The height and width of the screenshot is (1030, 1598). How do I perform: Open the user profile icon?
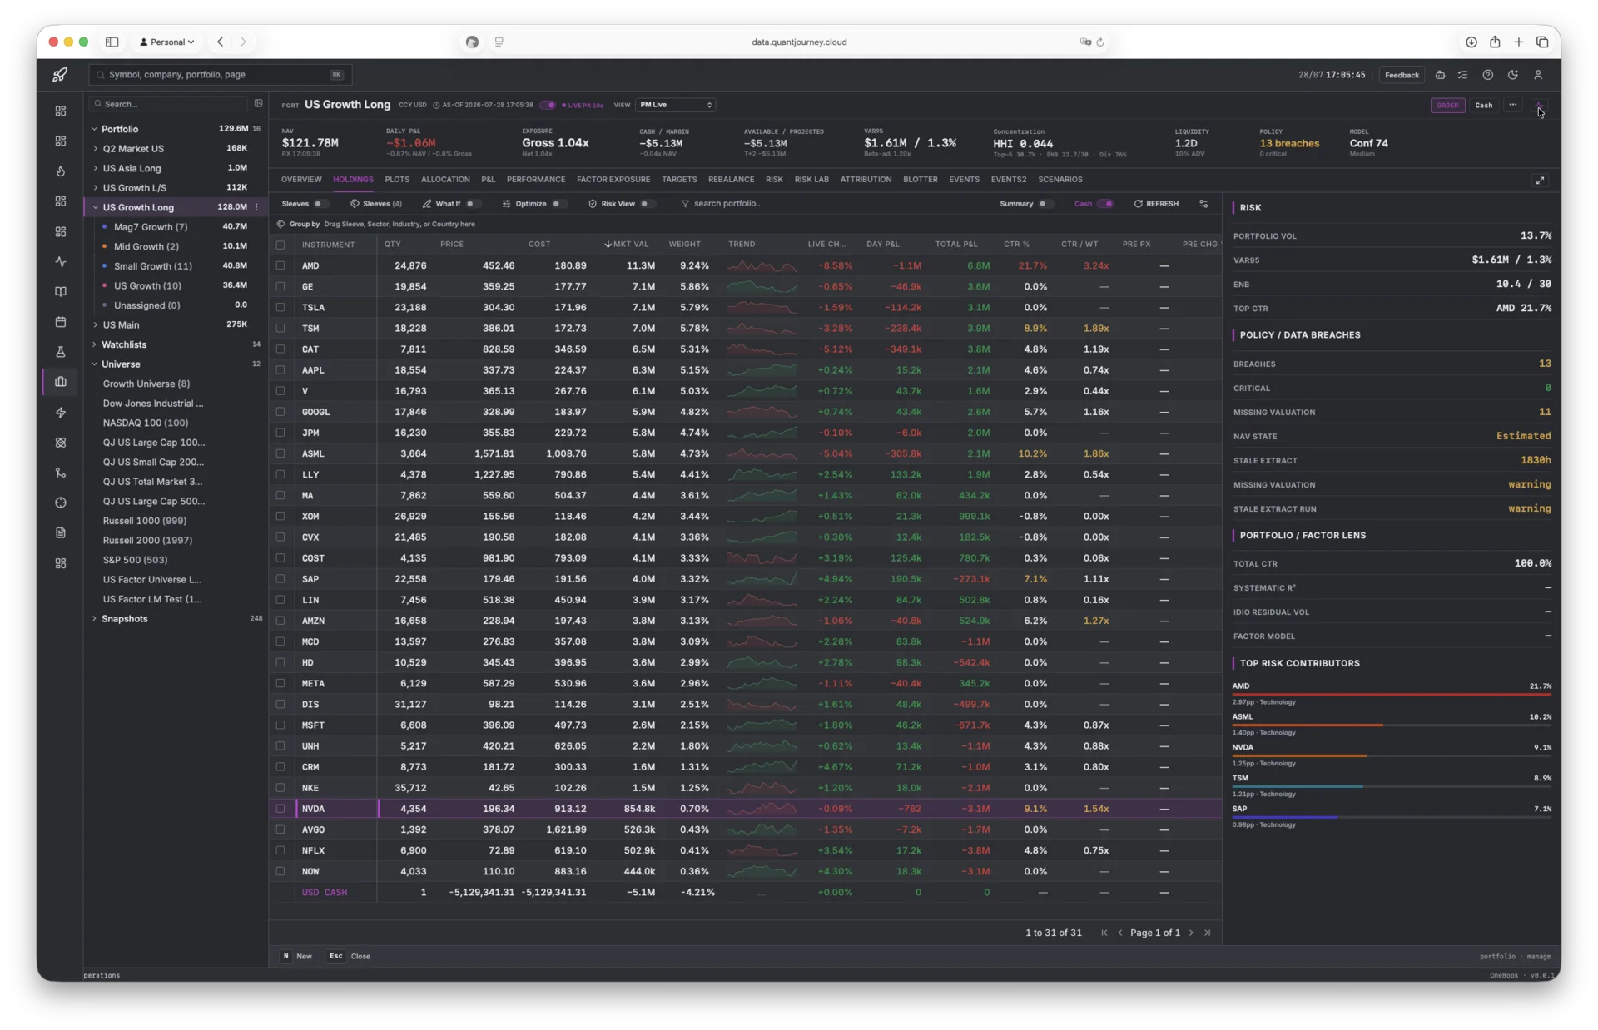point(1538,75)
